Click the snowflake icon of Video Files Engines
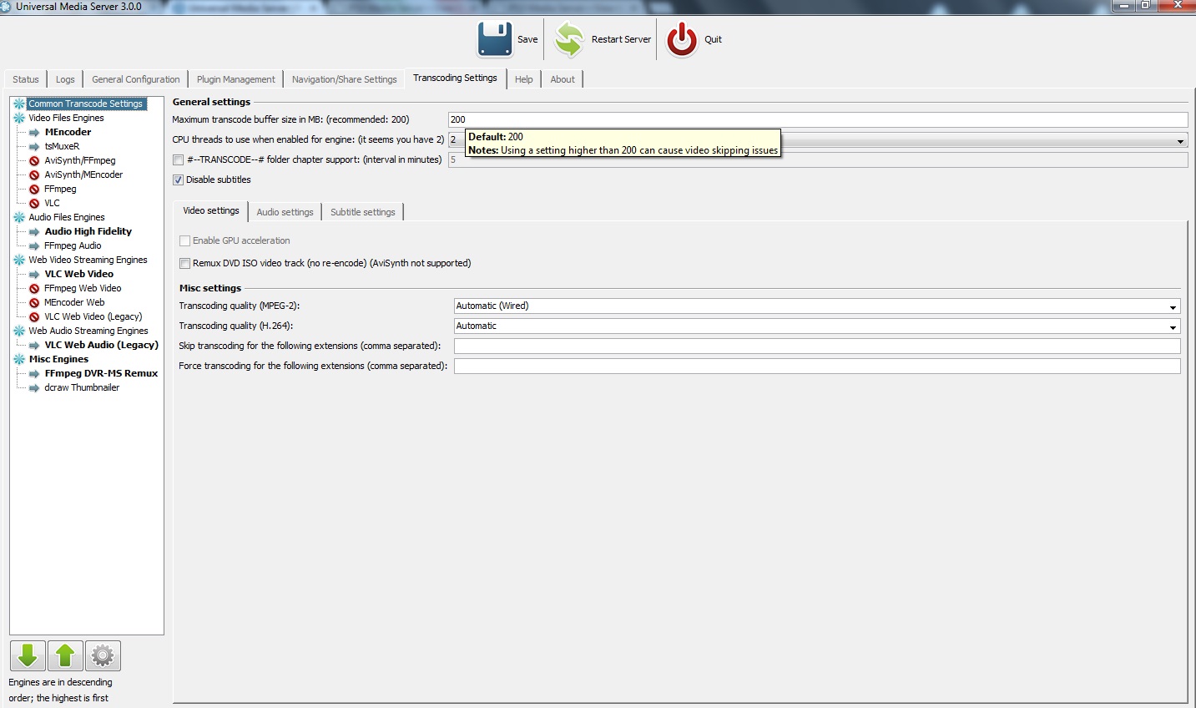This screenshot has height=708, width=1196. (19, 119)
